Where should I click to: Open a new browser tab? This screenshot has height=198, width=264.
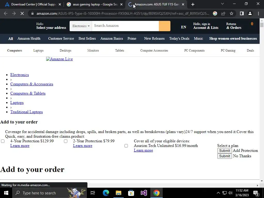pos(193,5)
